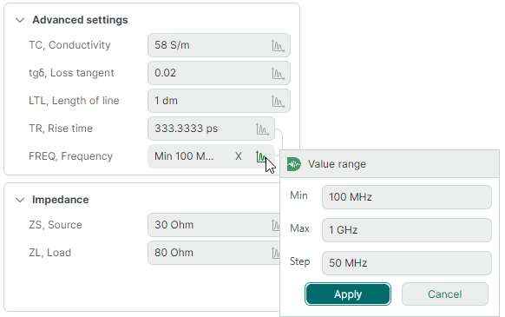Edit Loss tangent value 0.02
505x317 pixels.
point(219,73)
